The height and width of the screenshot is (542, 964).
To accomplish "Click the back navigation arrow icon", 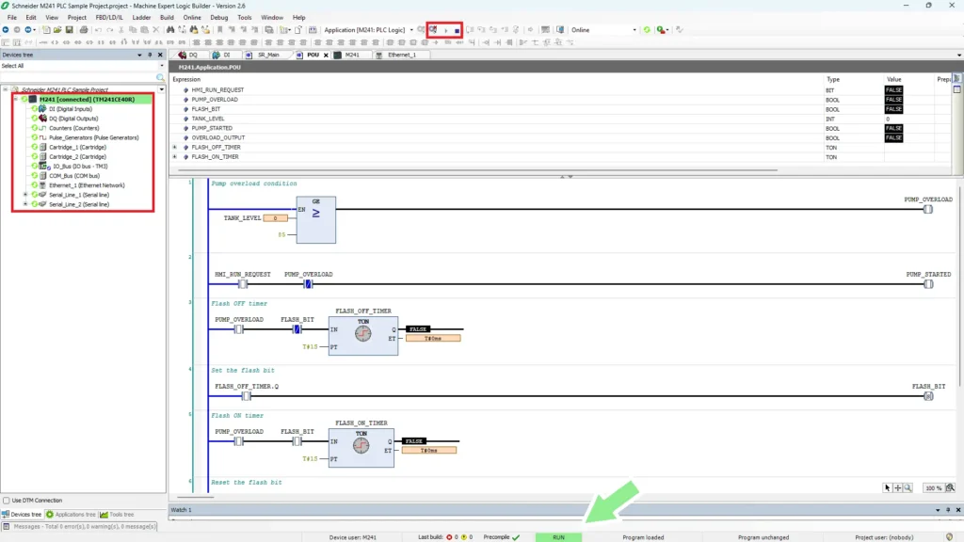I will pyautogui.click(x=6, y=29).
